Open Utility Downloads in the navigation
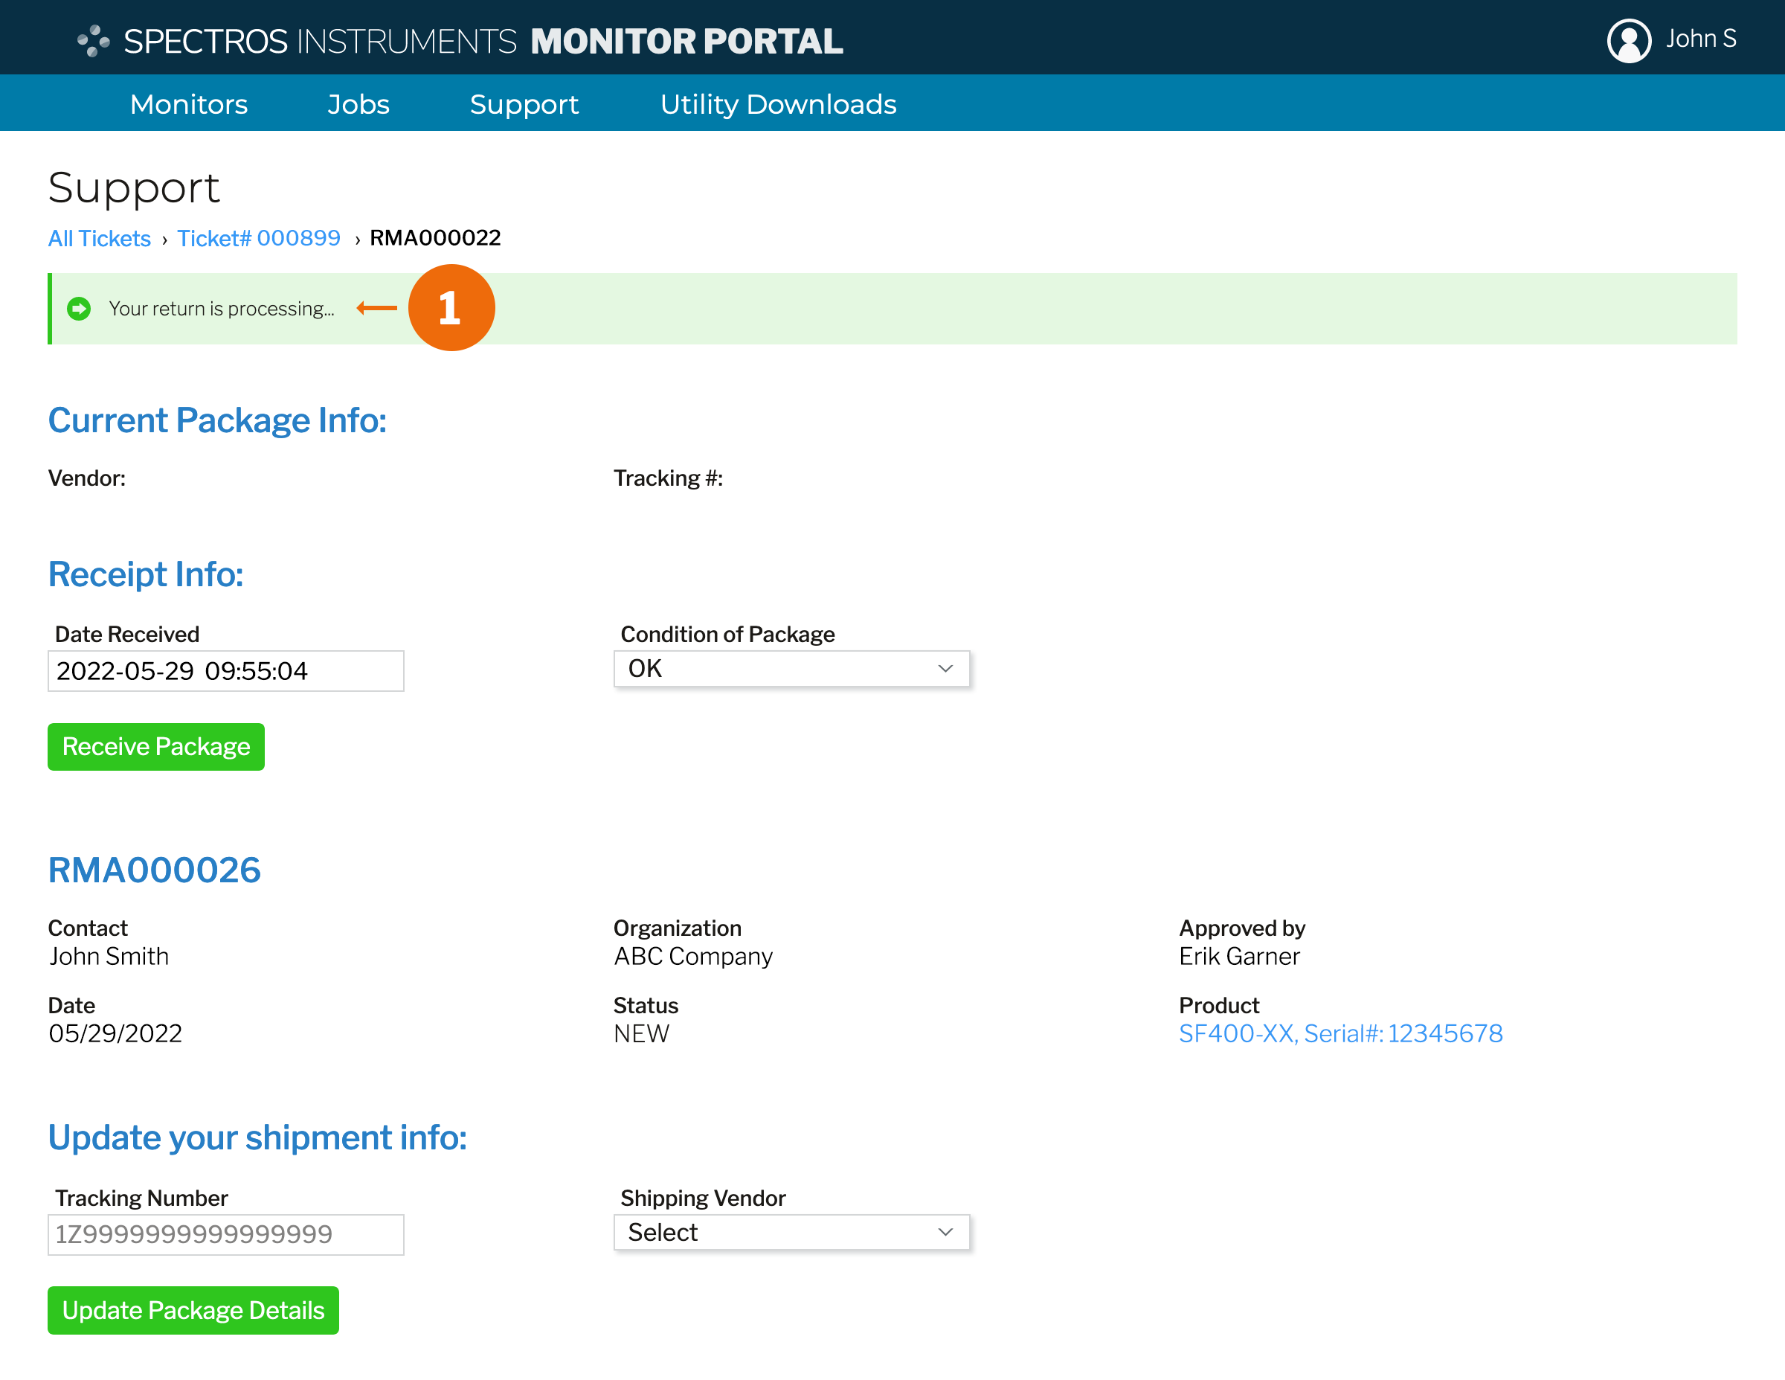 [x=777, y=104]
